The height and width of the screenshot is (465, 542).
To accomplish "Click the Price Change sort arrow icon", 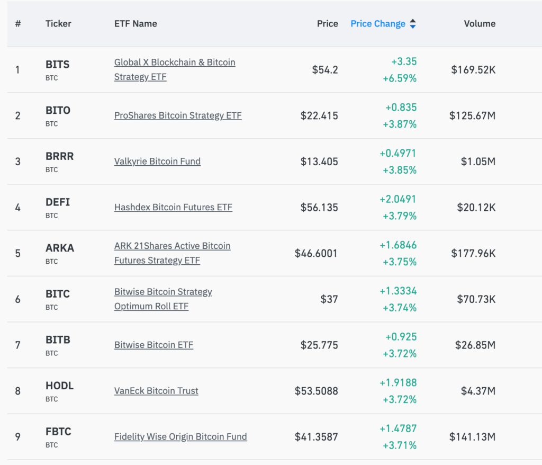I will (x=413, y=24).
